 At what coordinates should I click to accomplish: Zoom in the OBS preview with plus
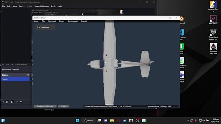pyautogui.click(x=12, y=64)
